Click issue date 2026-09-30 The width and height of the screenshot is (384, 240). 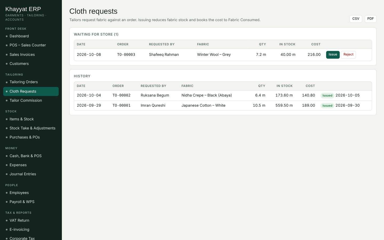coord(347,106)
